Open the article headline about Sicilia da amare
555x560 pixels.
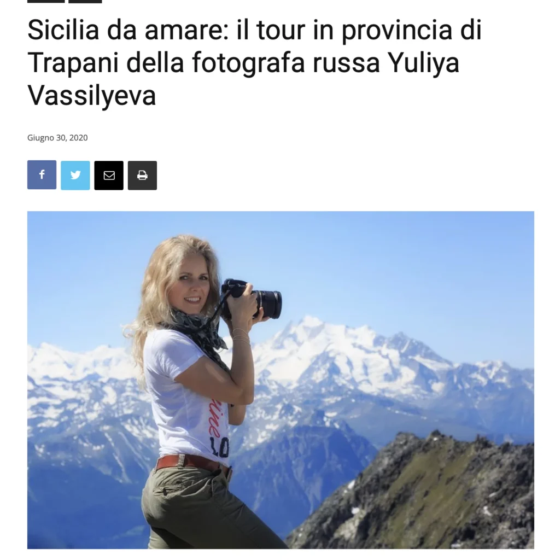(255, 62)
